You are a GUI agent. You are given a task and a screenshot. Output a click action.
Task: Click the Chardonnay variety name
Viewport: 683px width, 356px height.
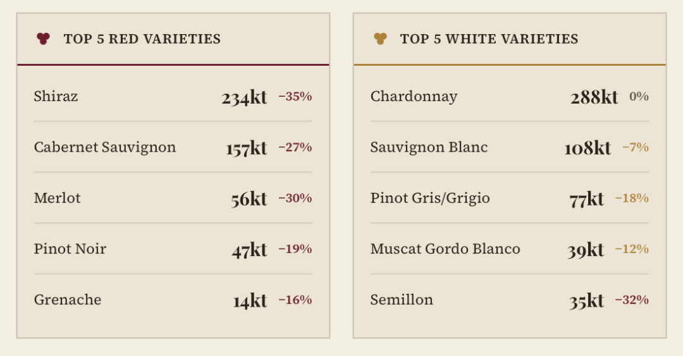pyautogui.click(x=414, y=96)
